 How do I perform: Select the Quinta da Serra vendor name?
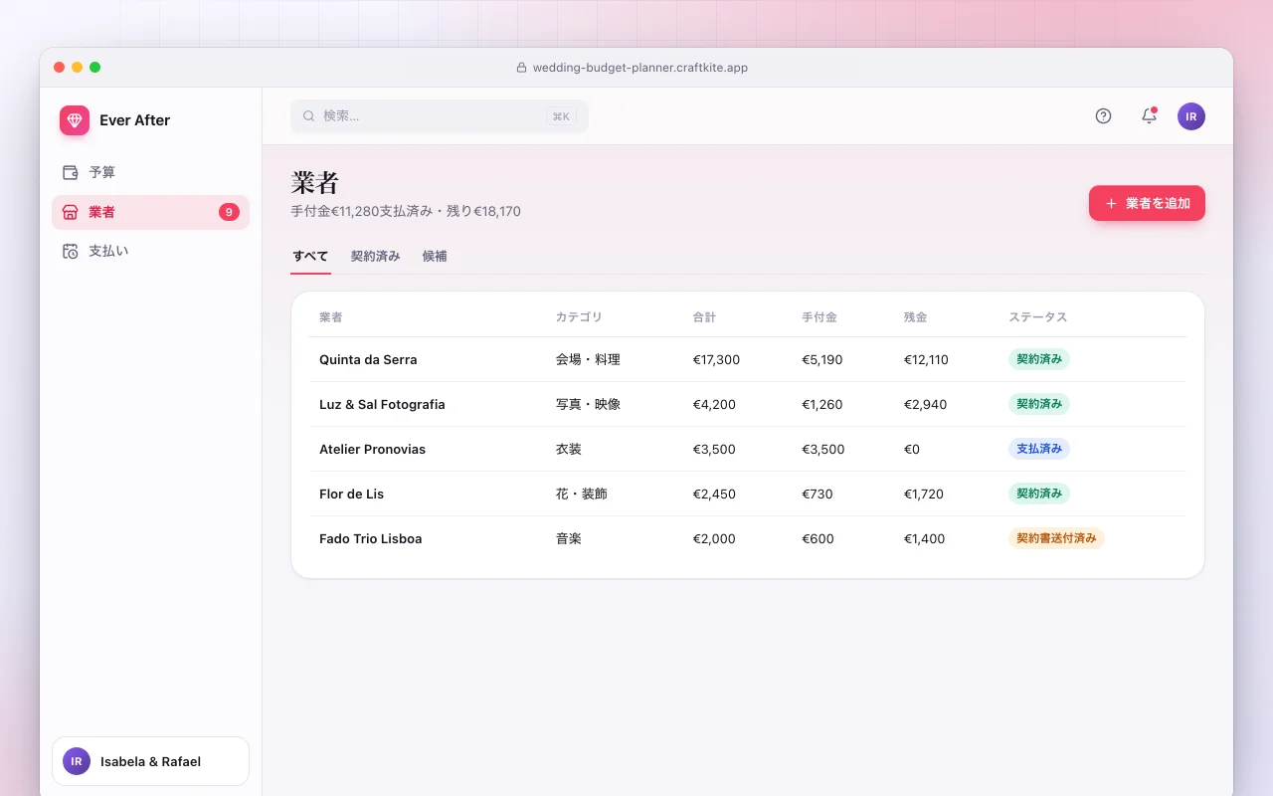pos(368,360)
